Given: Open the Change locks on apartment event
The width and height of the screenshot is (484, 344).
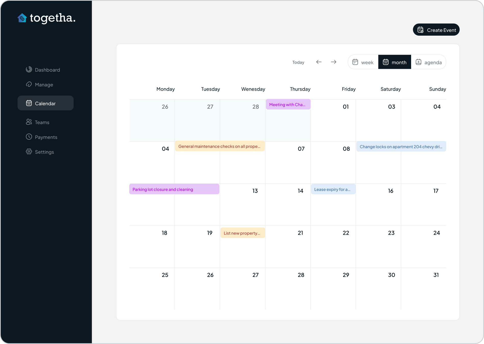Looking at the screenshot, I should coord(401,147).
